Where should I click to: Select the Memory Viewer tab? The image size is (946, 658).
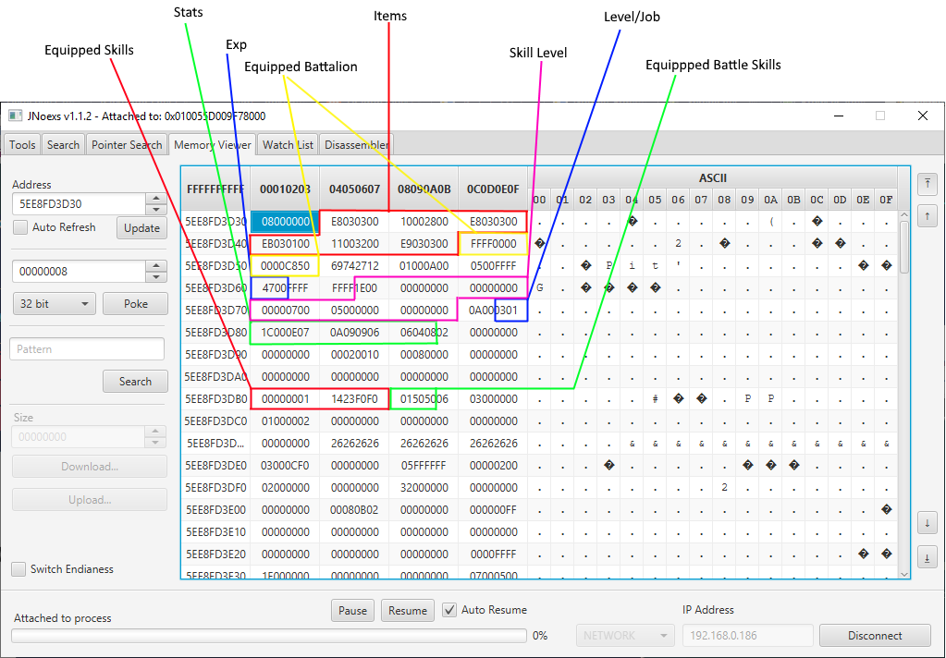(213, 145)
